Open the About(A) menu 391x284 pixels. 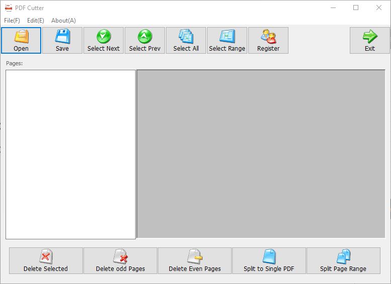(64, 21)
